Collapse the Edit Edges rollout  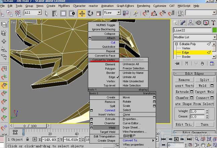tap(176, 73)
